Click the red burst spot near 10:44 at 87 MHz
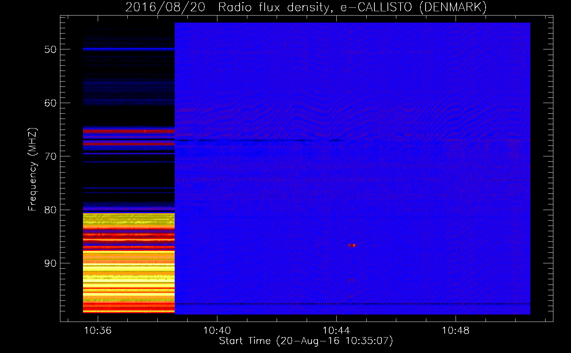Image resolution: width=571 pixels, height=353 pixels. [x=352, y=245]
